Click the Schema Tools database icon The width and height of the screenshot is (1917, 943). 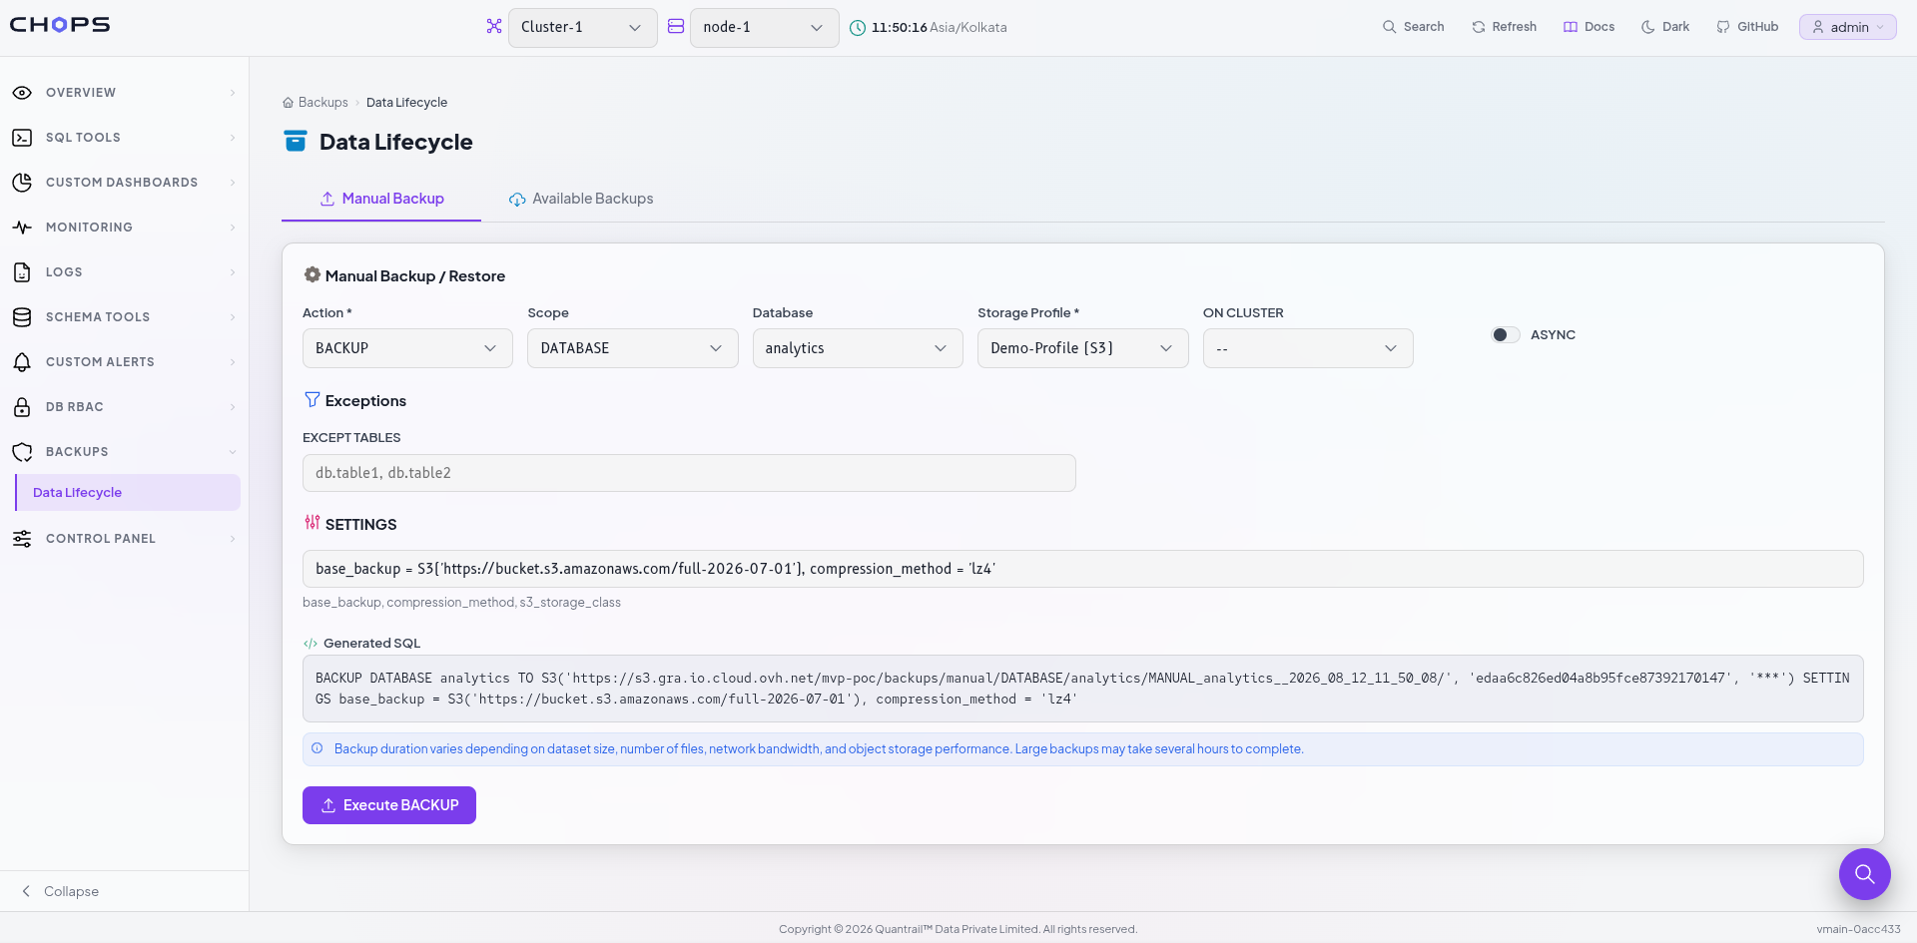pyautogui.click(x=22, y=317)
